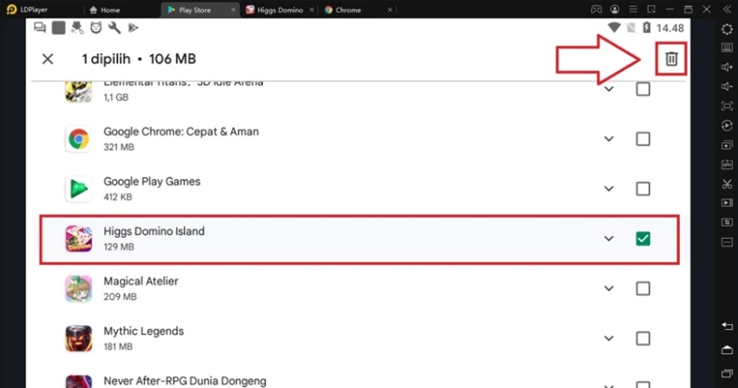The width and height of the screenshot is (738, 388).
Task: Click the "14.48" clock in the status bar
Action: (669, 29)
